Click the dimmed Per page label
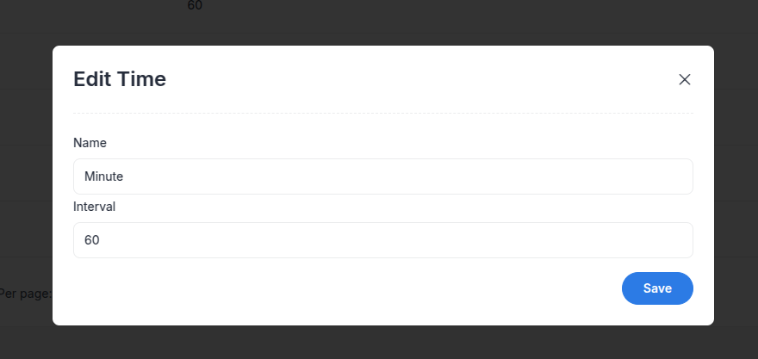 pyautogui.click(x=25, y=294)
